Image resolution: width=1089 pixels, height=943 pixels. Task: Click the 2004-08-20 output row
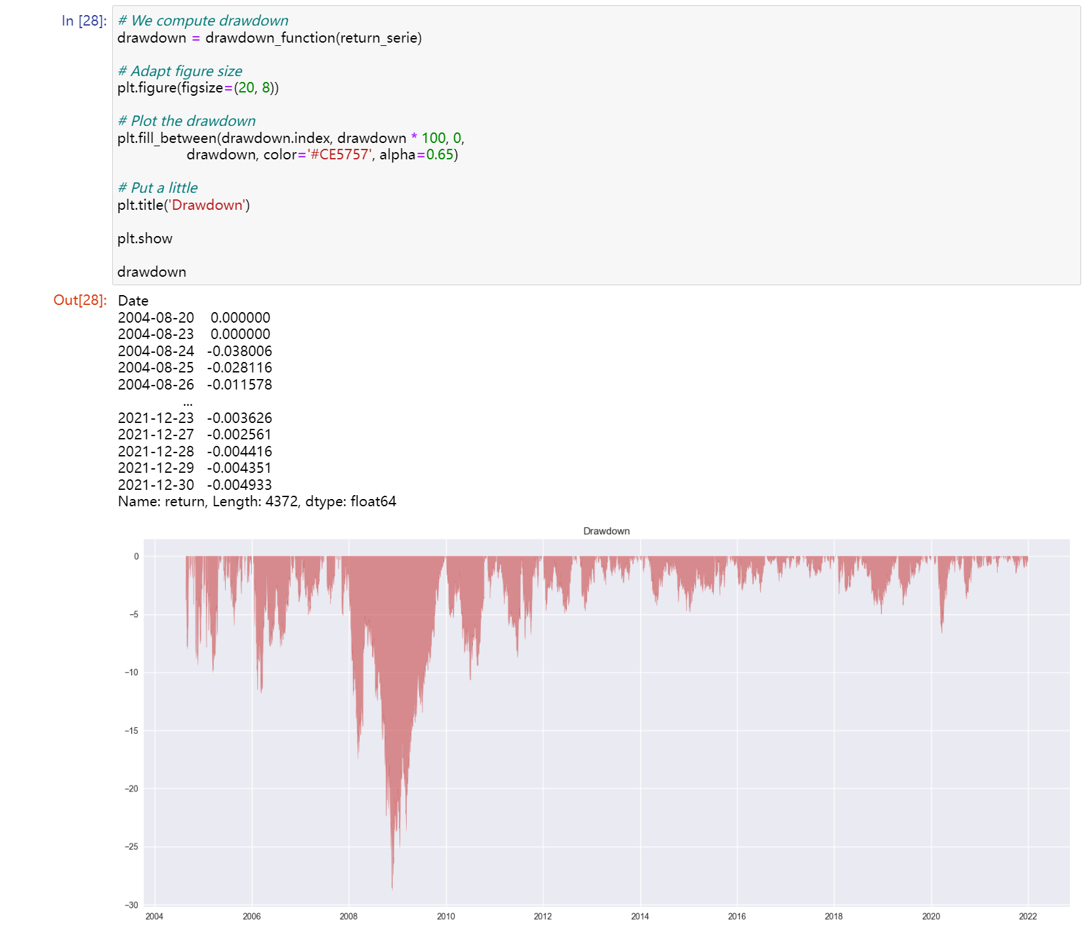pos(194,318)
